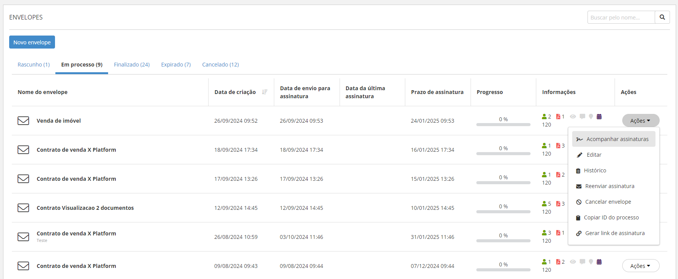Image resolution: width=678 pixels, height=279 pixels.
Task: Open Histórico from the actions menu
Action: click(x=613, y=170)
